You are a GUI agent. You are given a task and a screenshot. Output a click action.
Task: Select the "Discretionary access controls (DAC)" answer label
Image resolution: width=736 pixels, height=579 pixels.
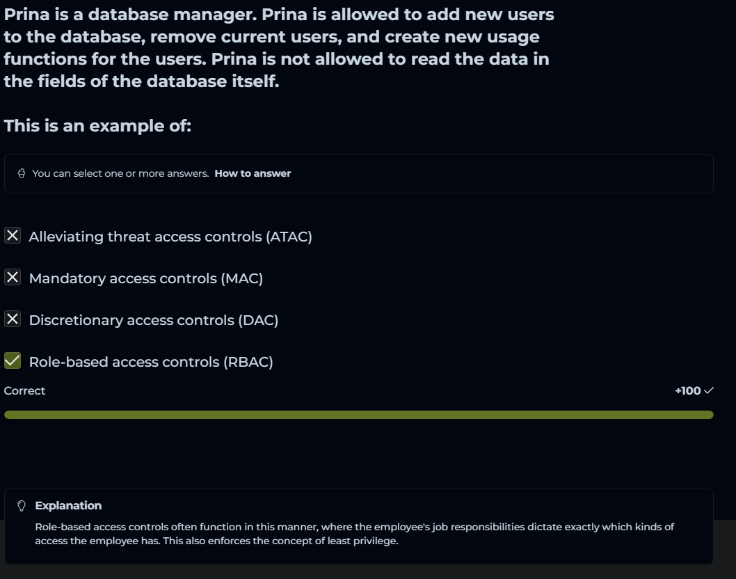154,320
